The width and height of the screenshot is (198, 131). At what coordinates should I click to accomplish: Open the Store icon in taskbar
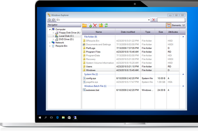(x=69, y=118)
